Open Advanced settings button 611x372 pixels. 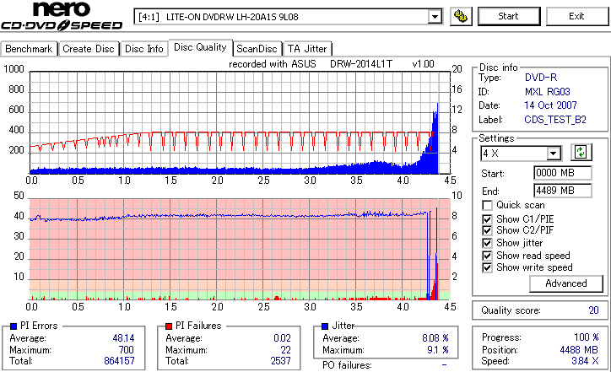pos(565,283)
